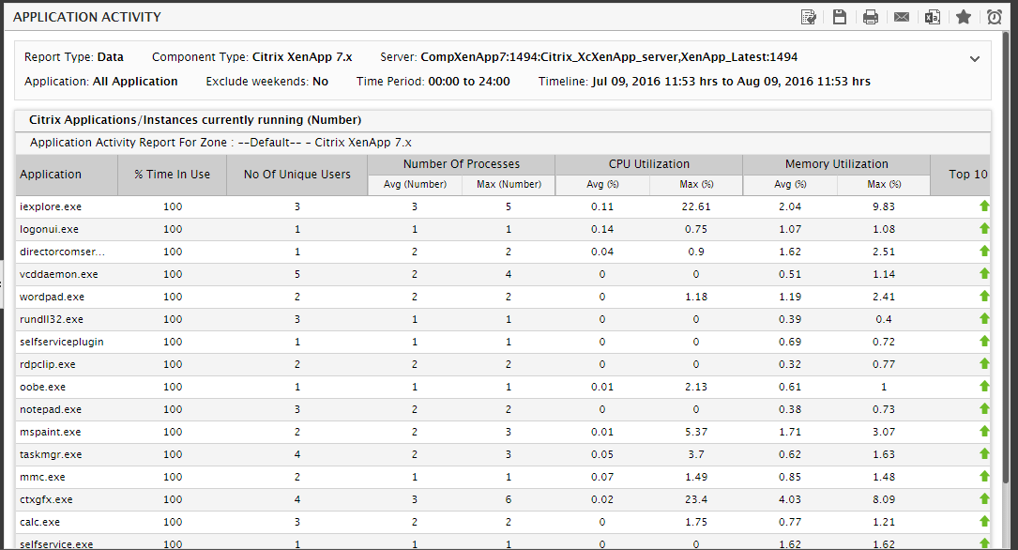Click Avg (%) under Memory Utilization
Image resolution: width=1018 pixels, height=550 pixels.
point(790,184)
